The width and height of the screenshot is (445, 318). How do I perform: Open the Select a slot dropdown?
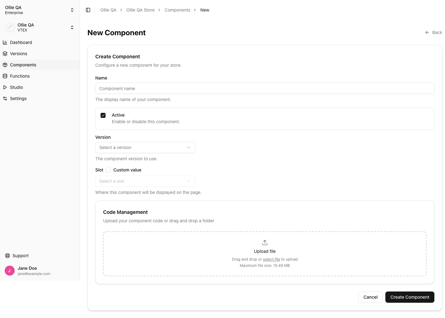coord(145,181)
